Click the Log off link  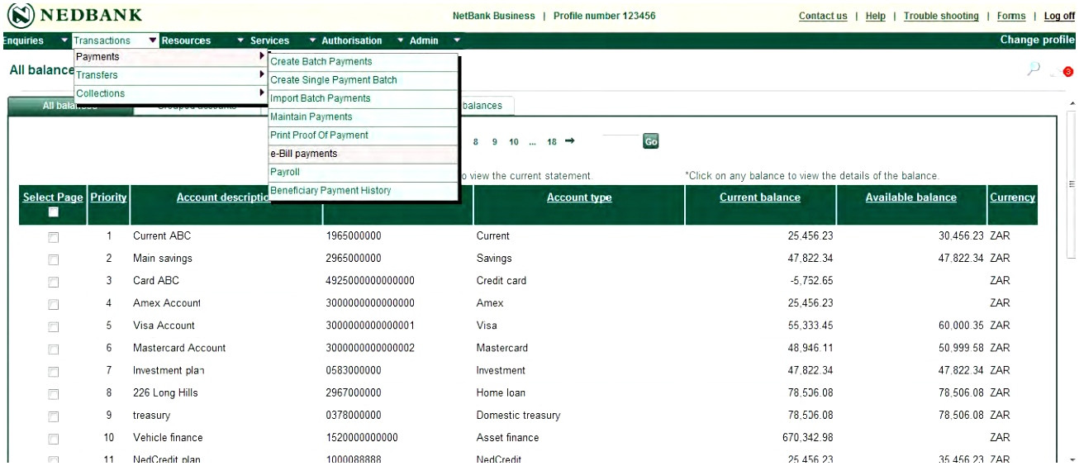point(1059,17)
